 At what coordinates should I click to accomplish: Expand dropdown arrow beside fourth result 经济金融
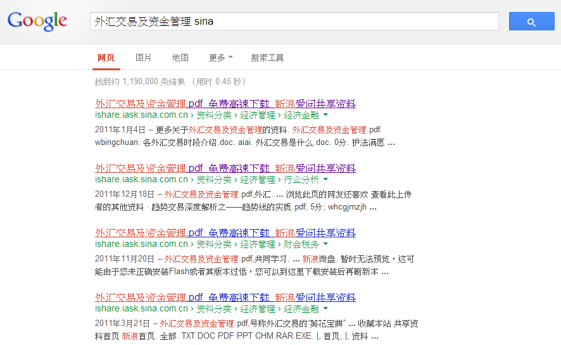point(325,308)
